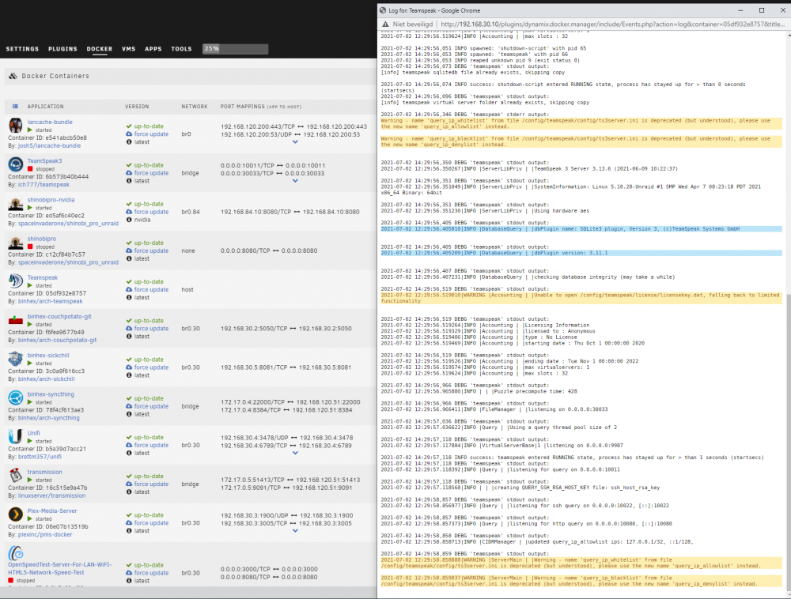Open the APPS menu

tap(153, 49)
